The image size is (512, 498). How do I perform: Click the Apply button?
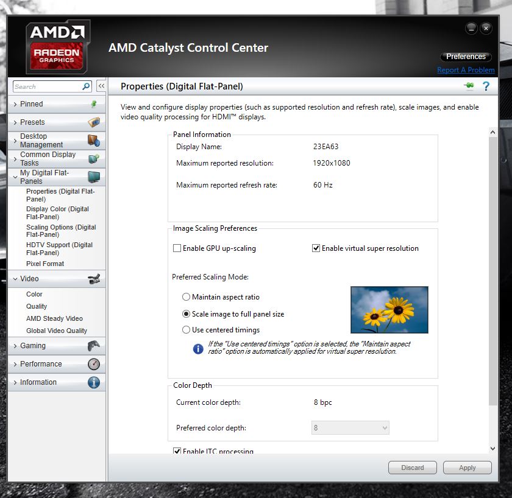coord(468,468)
